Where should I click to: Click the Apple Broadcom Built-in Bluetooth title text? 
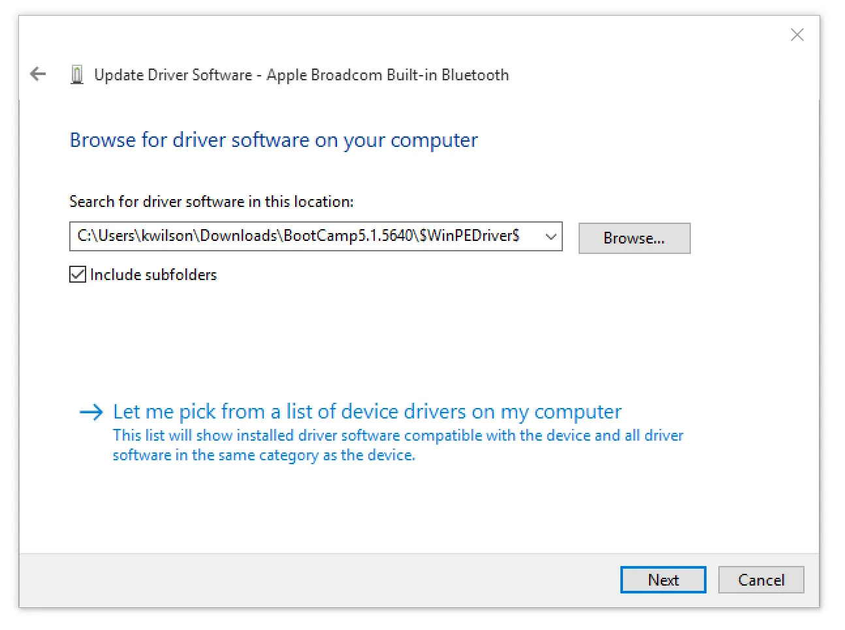pyautogui.click(x=387, y=75)
